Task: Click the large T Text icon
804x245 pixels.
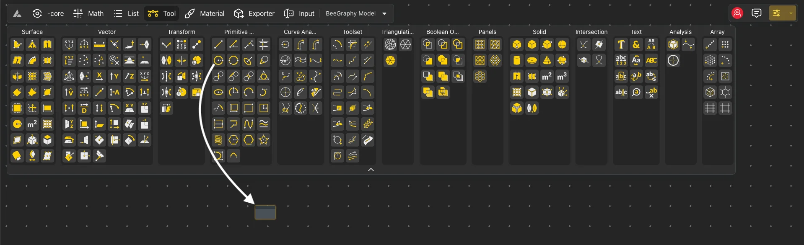Action: [x=621, y=44]
